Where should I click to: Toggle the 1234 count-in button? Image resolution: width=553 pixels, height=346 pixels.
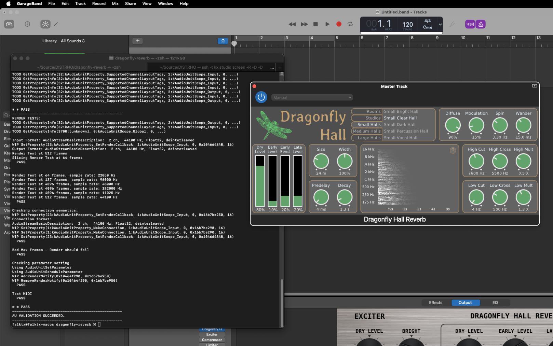click(x=470, y=24)
